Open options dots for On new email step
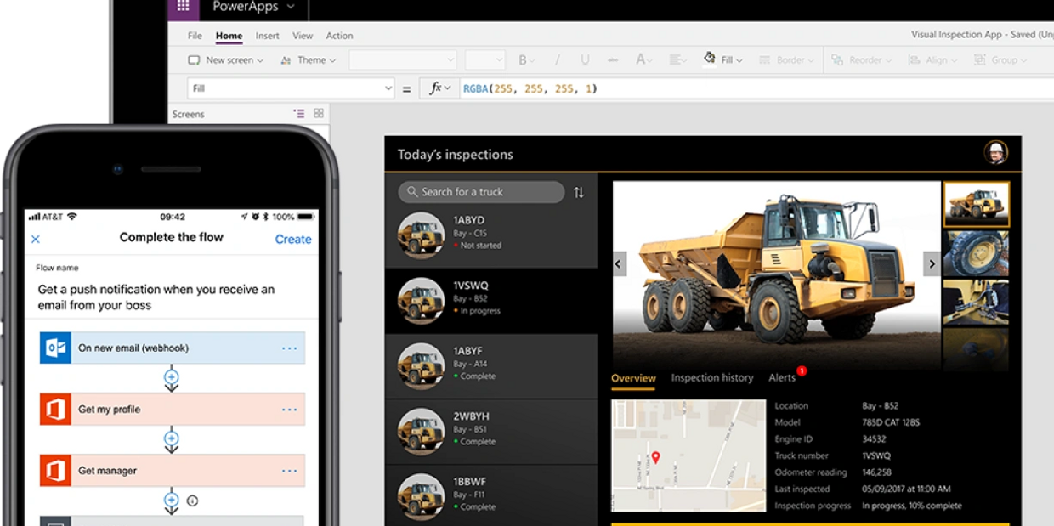This screenshot has width=1054, height=526. click(290, 348)
